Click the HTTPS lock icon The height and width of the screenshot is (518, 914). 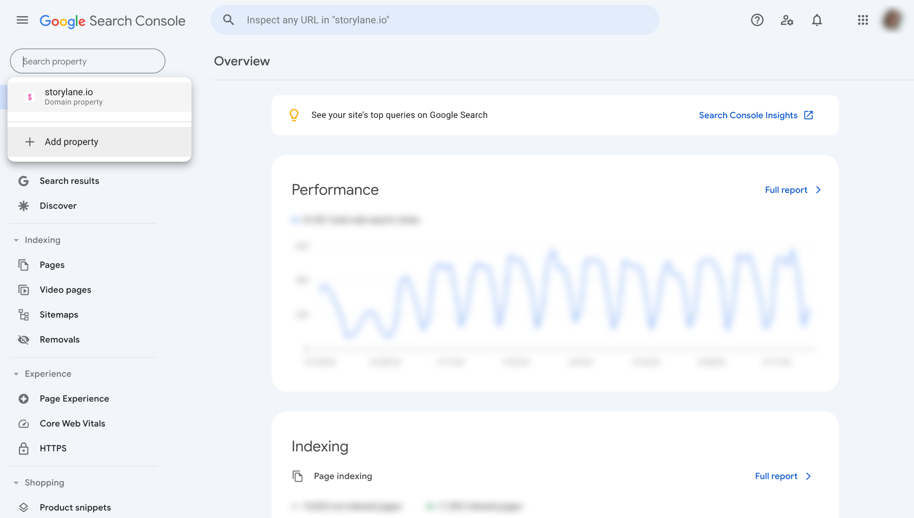tap(24, 448)
